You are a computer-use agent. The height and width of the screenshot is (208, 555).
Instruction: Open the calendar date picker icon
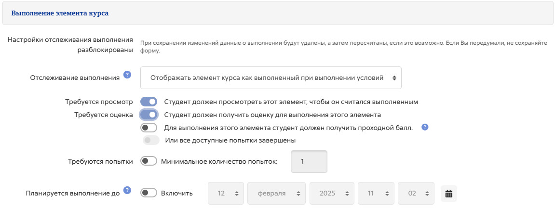[x=449, y=194]
